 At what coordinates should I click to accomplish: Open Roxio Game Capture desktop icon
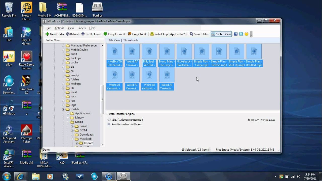tap(26, 60)
